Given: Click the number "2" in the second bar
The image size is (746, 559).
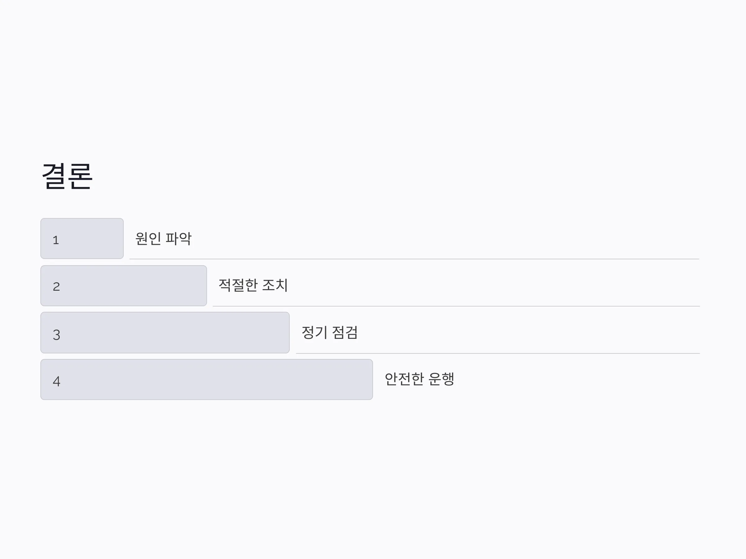Looking at the screenshot, I should point(56,287).
